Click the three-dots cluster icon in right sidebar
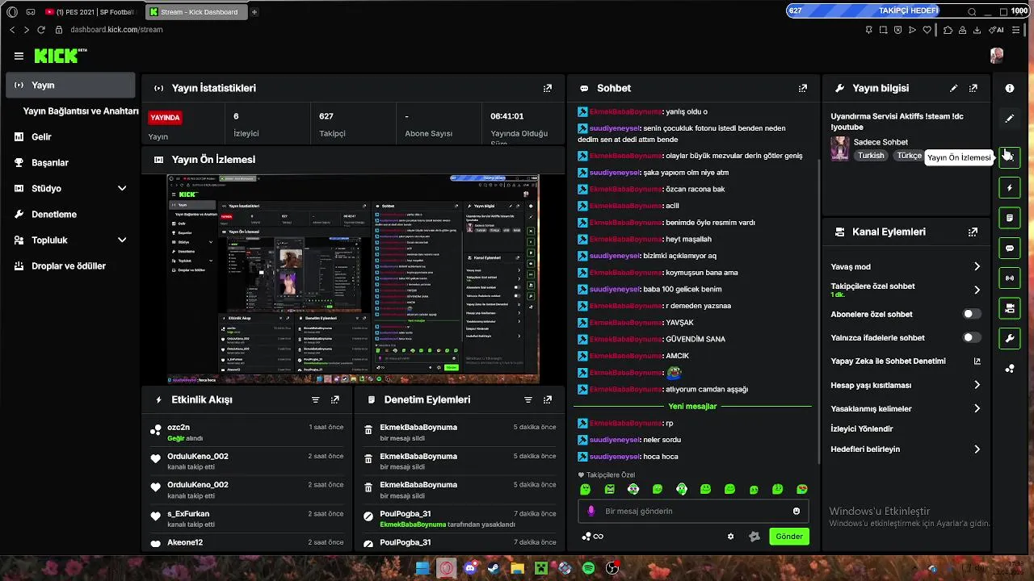The image size is (1034, 581). tap(1010, 369)
